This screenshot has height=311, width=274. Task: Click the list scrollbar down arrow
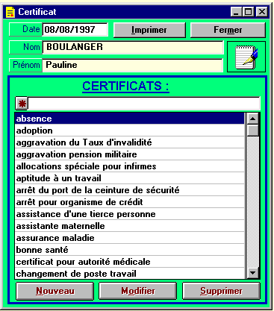(x=253, y=273)
